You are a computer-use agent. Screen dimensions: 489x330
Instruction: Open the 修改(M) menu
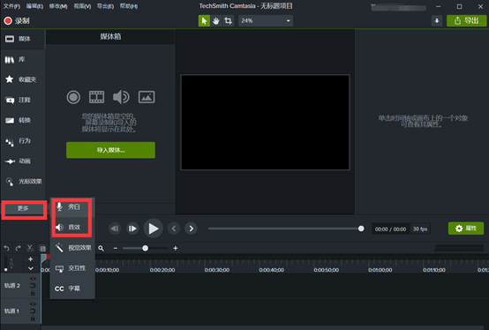58,6
